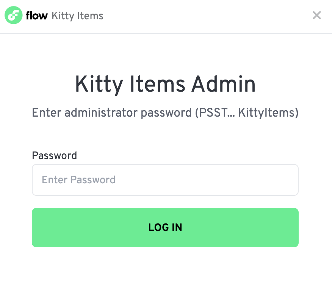
Task: Click the Enter Password placeholder text
Action: click(78, 180)
